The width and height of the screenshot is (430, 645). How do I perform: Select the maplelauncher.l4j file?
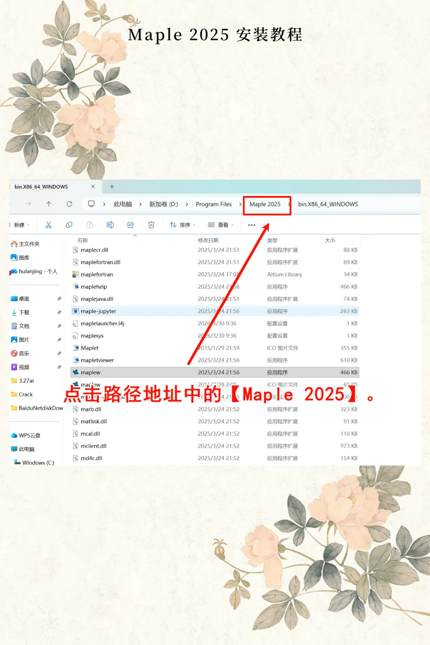215,324
